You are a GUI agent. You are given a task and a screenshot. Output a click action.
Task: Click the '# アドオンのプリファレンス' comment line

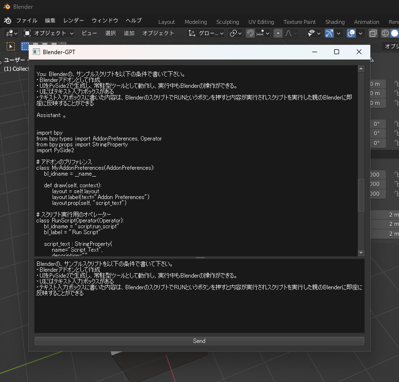pos(64,162)
